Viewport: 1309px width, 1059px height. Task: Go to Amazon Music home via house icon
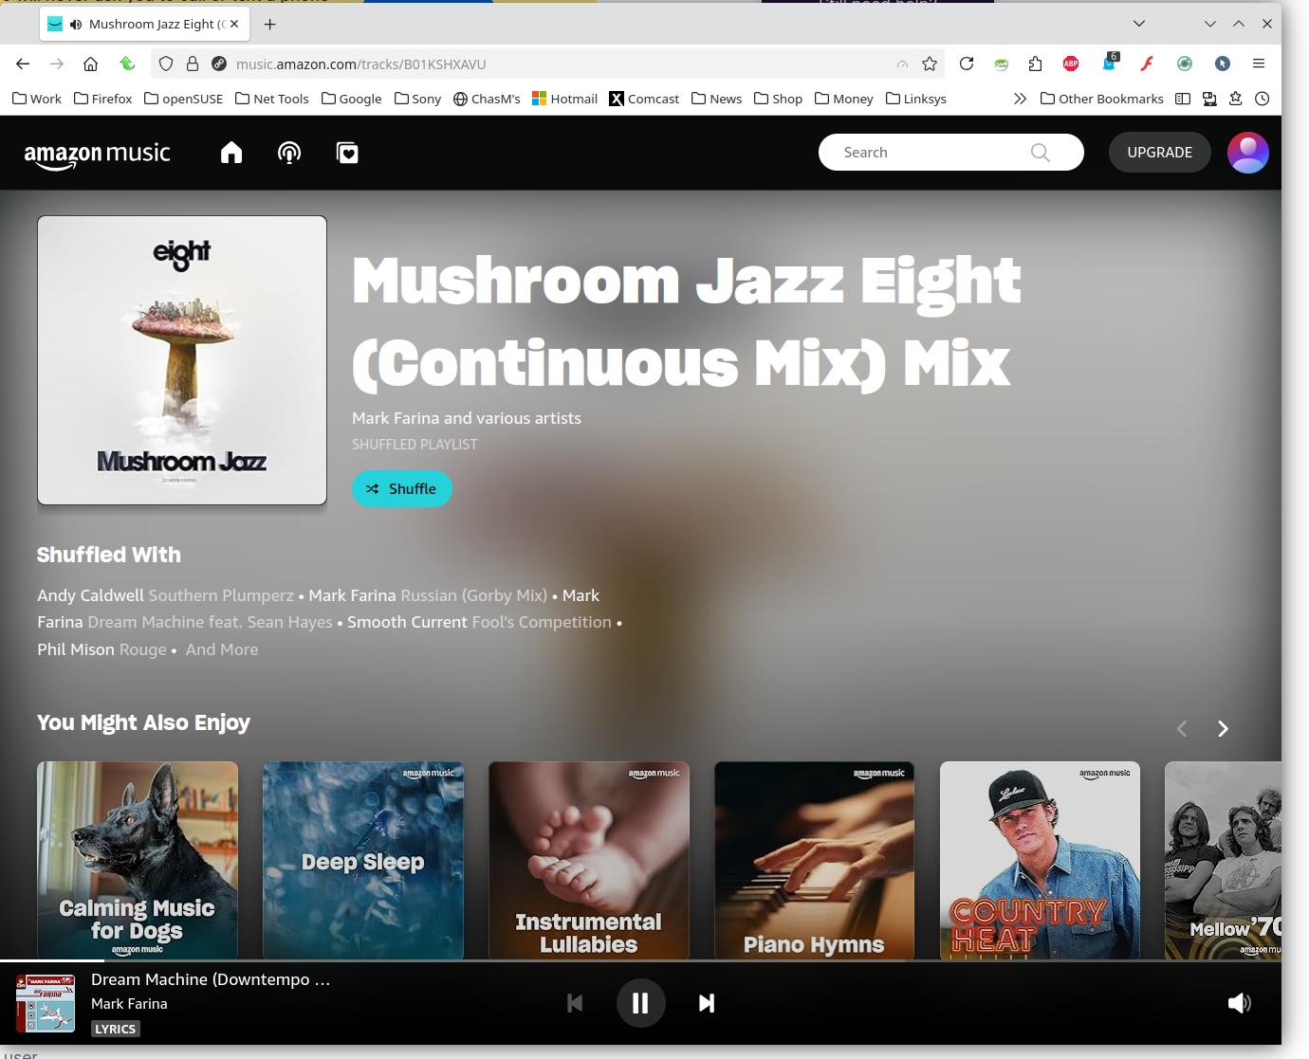pos(231,153)
